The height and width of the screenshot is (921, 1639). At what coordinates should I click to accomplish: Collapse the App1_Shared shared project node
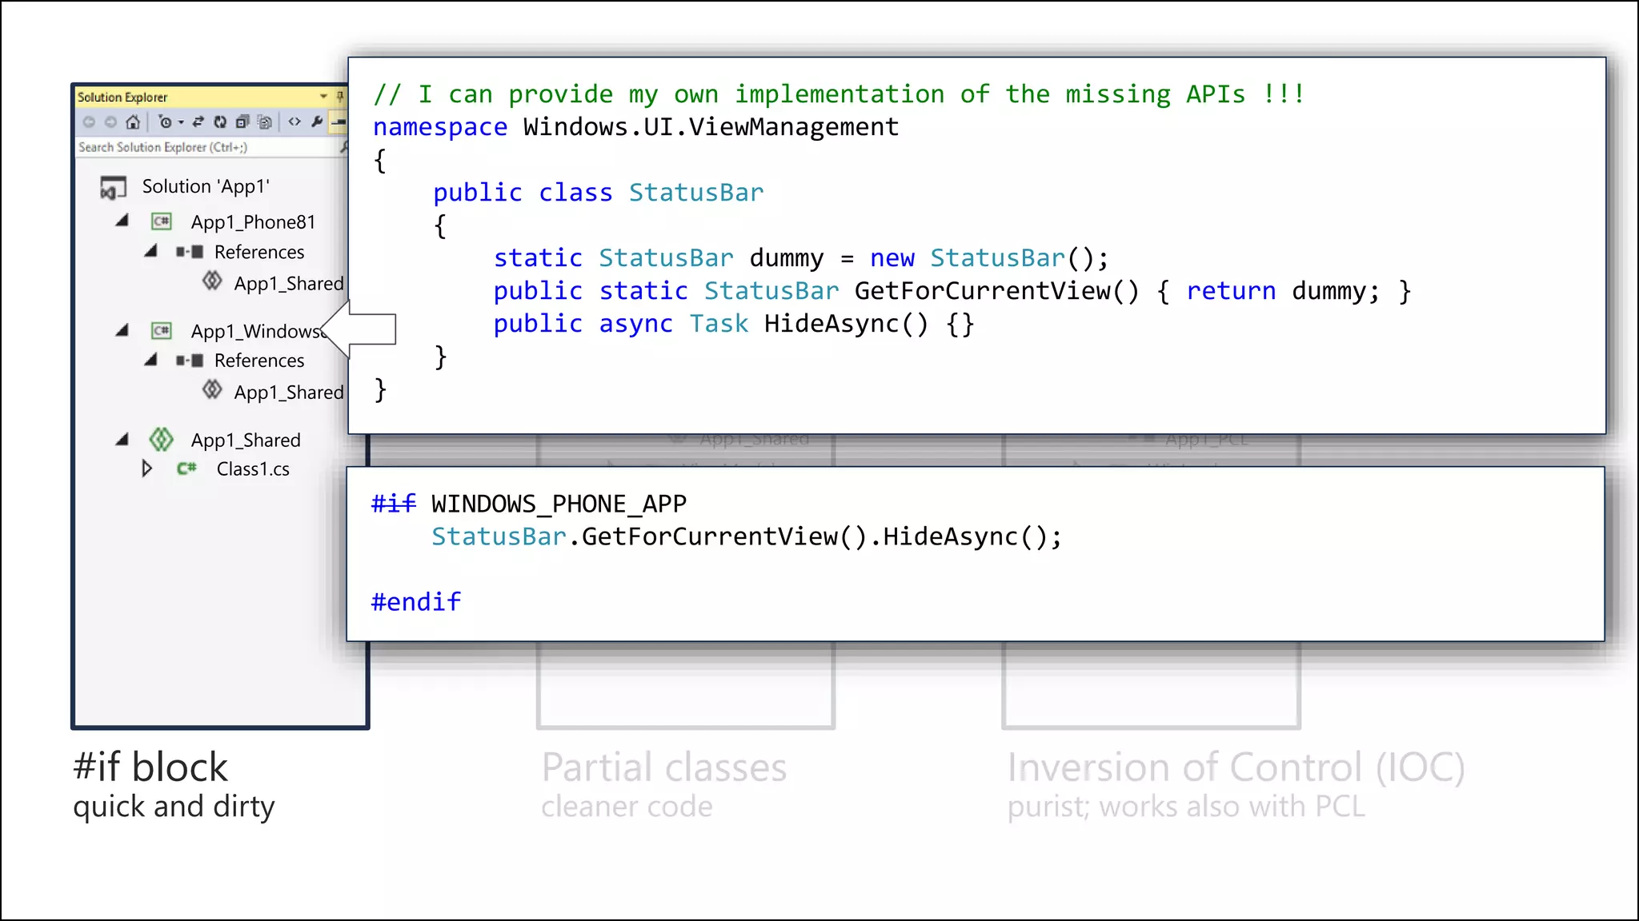122,439
